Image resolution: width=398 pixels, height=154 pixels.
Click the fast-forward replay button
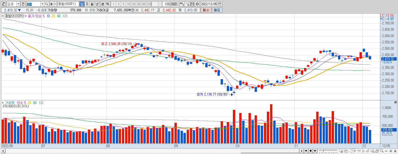(315, 151)
